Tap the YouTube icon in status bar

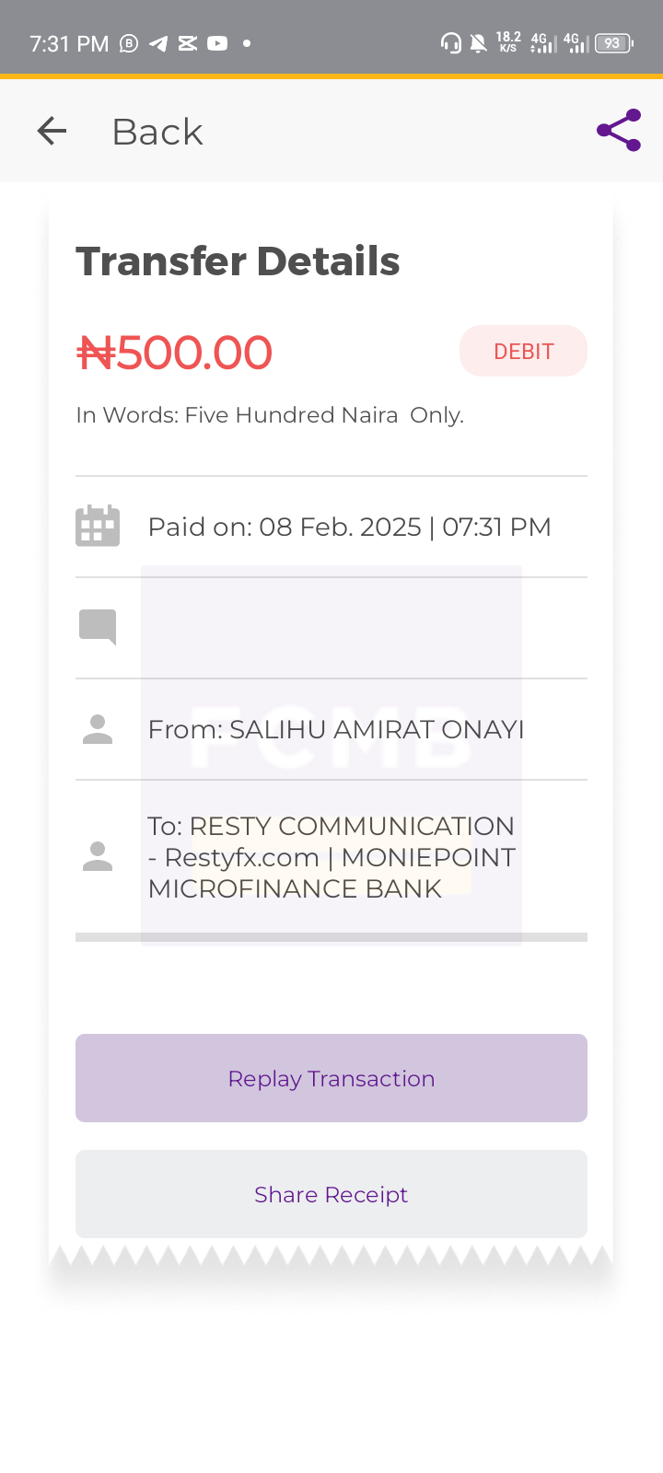(217, 43)
